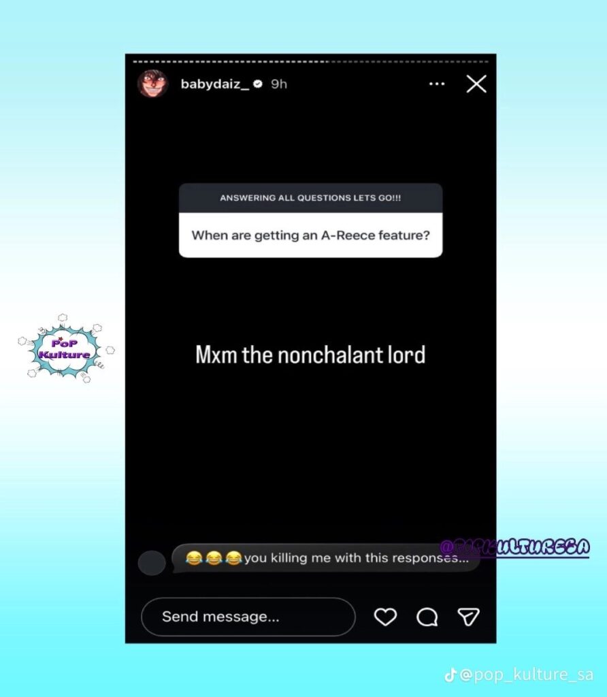Click the dark commenter avatar circle
Viewport: 607px width, 697px height.
point(152,563)
